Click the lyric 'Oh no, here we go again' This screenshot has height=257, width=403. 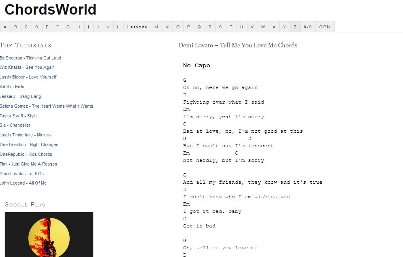pos(220,87)
